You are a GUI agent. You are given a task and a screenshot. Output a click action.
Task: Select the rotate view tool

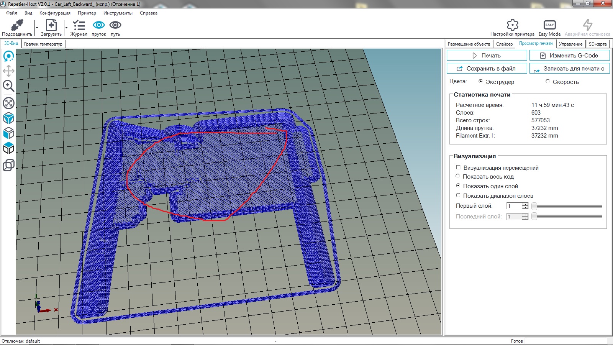tap(8, 56)
